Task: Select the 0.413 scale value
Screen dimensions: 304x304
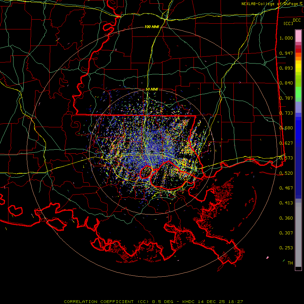Action: 286,203
